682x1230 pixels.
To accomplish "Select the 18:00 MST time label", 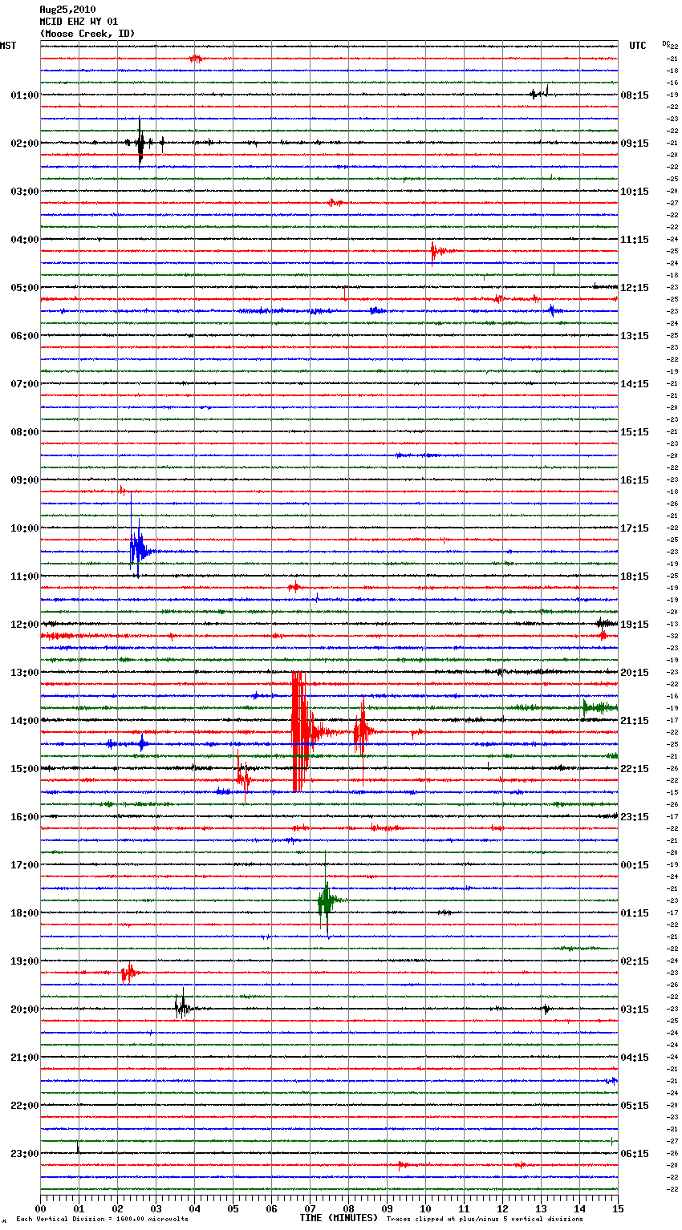I will 25,913.
